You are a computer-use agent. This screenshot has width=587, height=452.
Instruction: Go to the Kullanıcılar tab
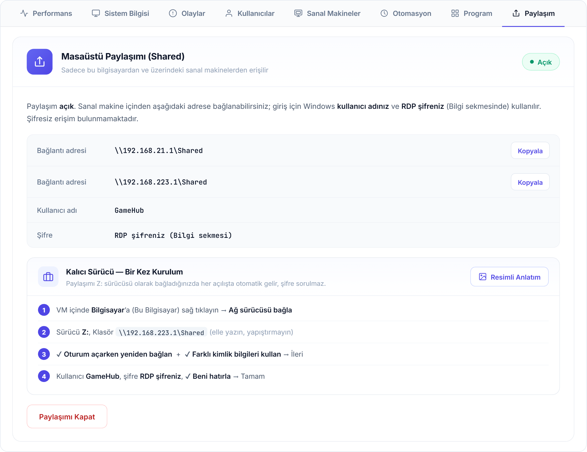(x=250, y=13)
